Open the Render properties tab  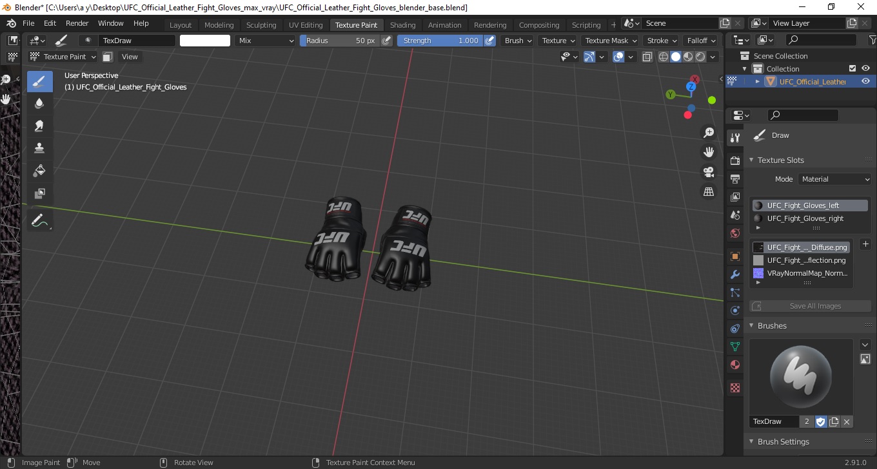[734, 160]
